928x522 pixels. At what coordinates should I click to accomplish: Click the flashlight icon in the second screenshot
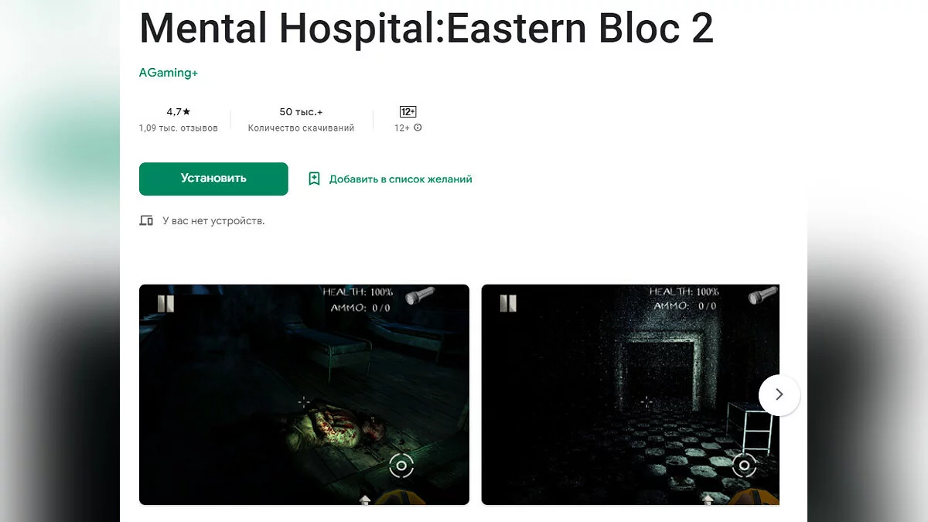pos(763,296)
